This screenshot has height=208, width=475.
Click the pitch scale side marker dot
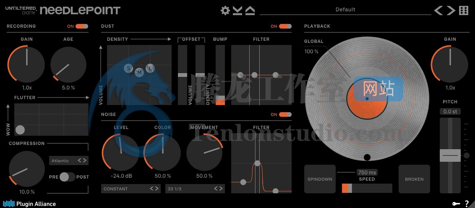[x=467, y=155]
